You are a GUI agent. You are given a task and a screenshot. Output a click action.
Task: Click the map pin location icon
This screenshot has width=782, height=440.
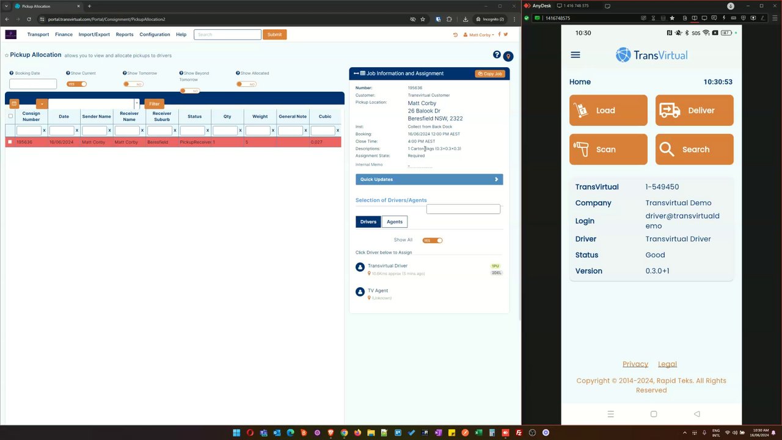click(508, 56)
